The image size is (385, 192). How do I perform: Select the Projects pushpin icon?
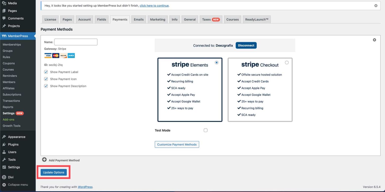(4, 26)
